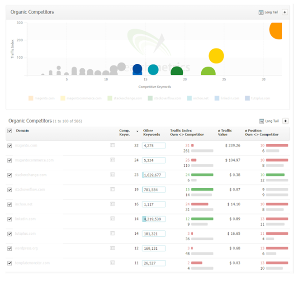Viewport: 298px width, 281px height.
Task: Expand competitors table with plus button
Action: [x=285, y=121]
